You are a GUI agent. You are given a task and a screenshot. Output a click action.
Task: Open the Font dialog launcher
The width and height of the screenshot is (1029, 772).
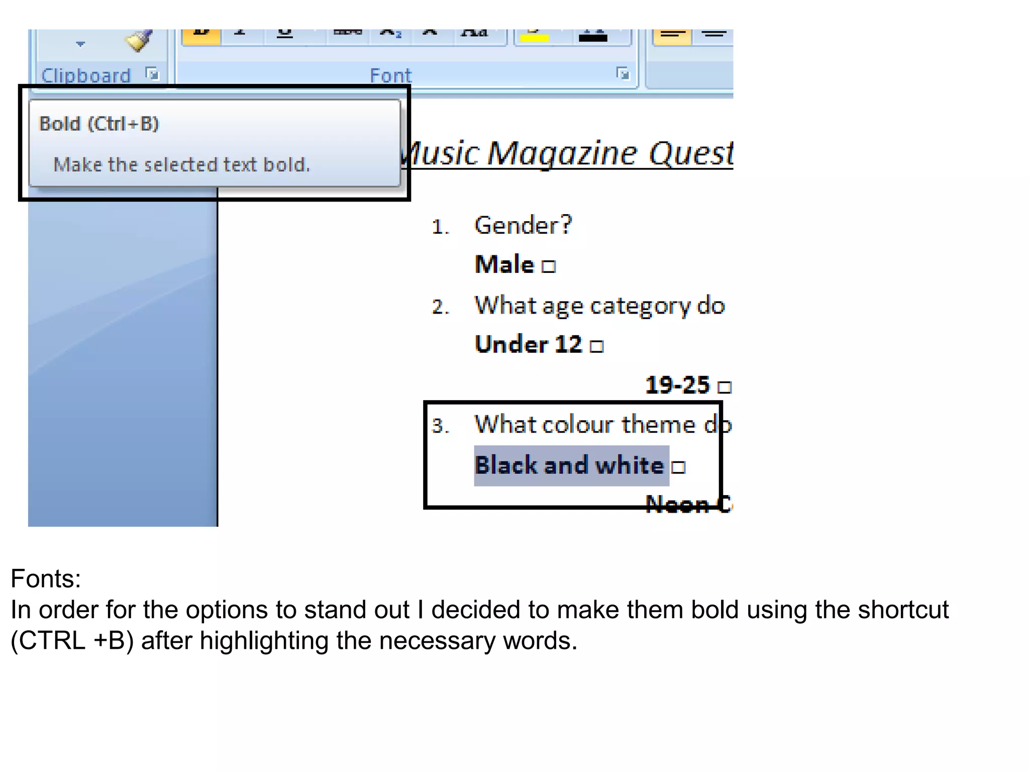pyautogui.click(x=623, y=74)
